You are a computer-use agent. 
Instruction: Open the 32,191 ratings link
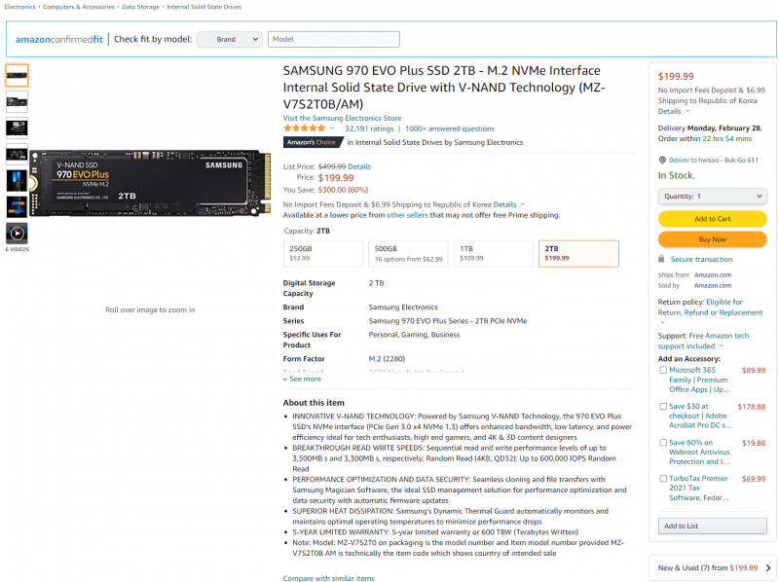point(369,128)
